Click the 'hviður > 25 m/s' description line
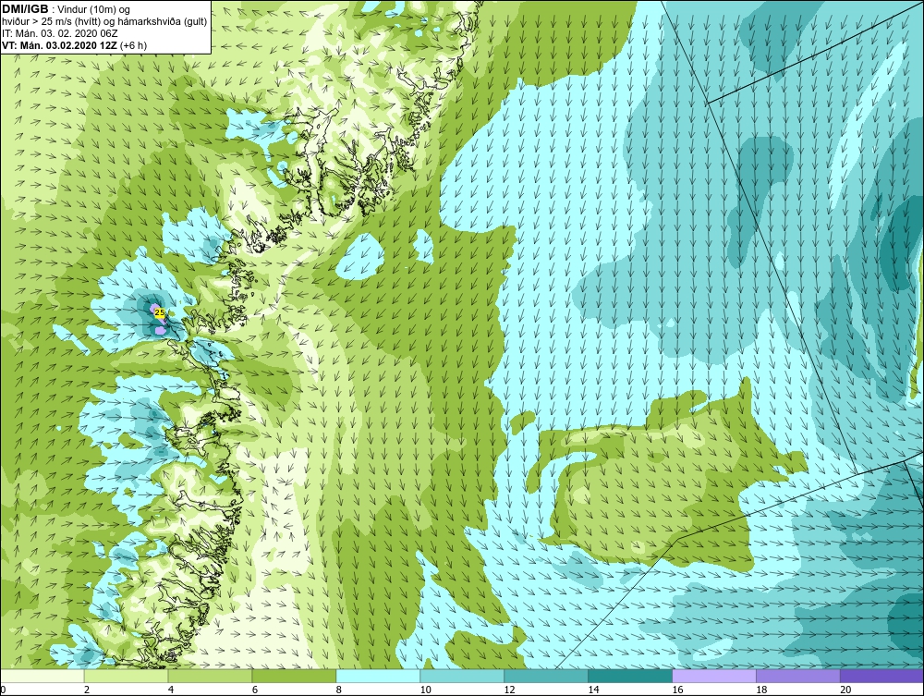This screenshot has width=924, height=696. (x=104, y=22)
